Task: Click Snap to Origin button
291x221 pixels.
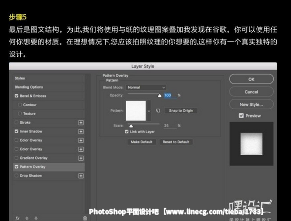Action: coord(181,111)
